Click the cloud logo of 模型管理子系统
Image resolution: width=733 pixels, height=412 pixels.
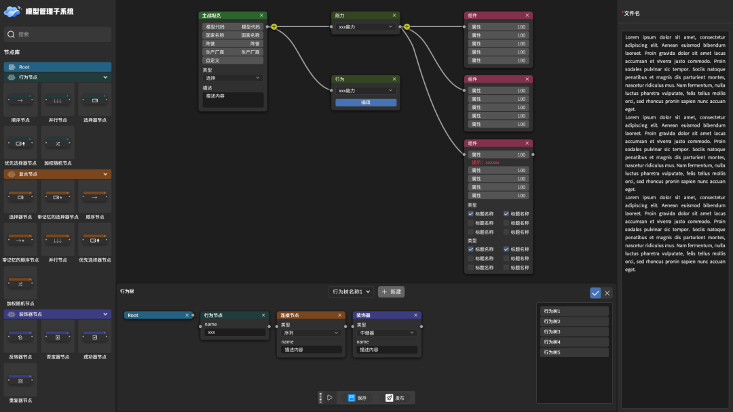[x=13, y=12]
